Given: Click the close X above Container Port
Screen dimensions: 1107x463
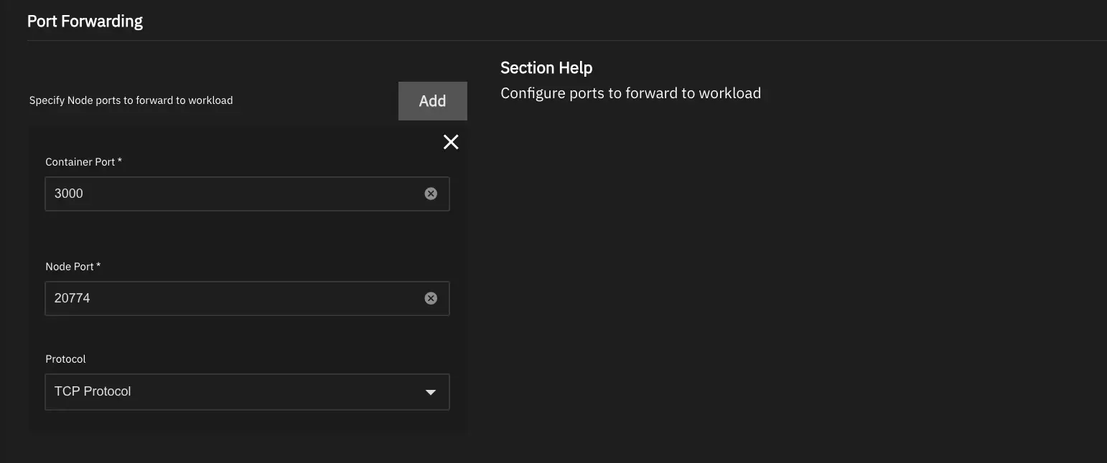Looking at the screenshot, I should pyautogui.click(x=451, y=142).
